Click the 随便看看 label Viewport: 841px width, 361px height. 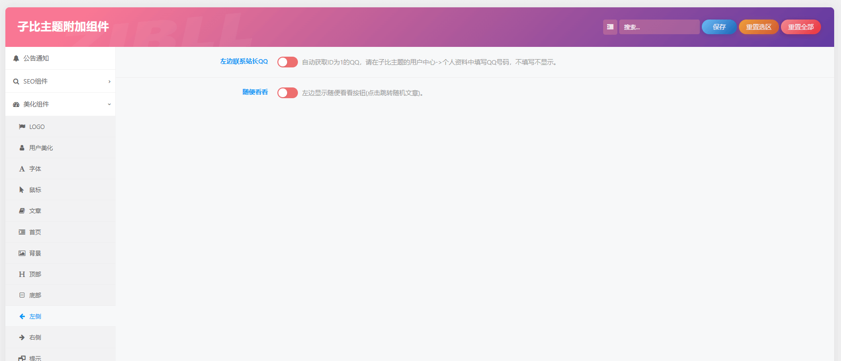[x=255, y=92]
